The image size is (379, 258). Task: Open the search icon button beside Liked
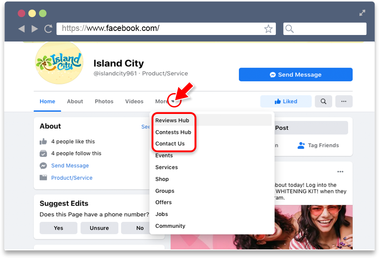(x=324, y=101)
